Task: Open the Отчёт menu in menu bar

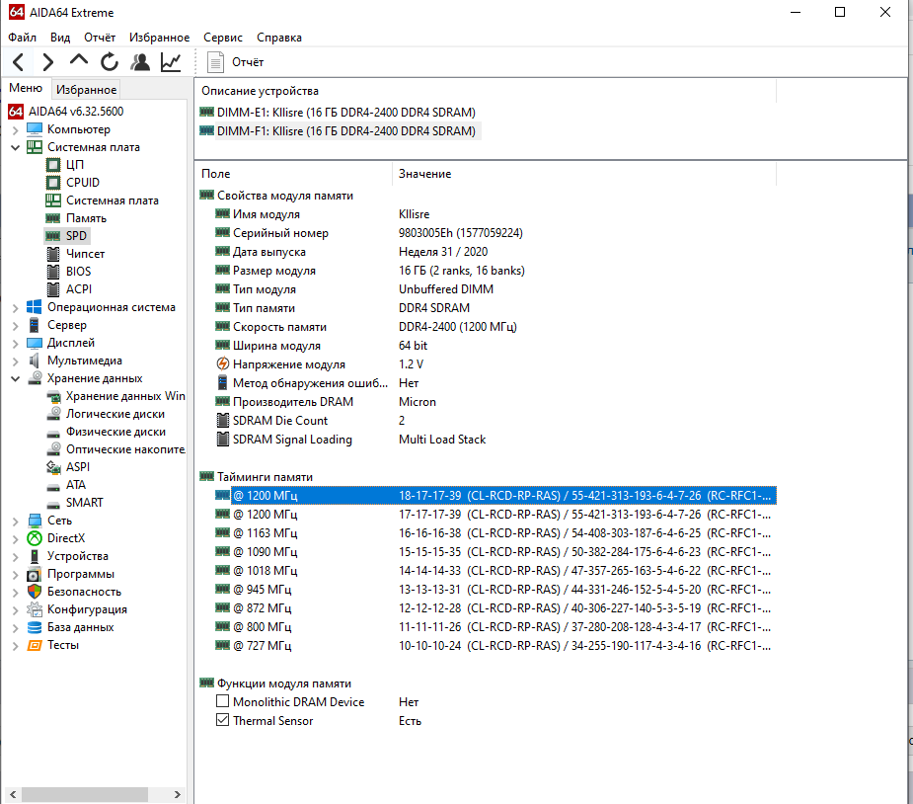Action: pos(100,38)
